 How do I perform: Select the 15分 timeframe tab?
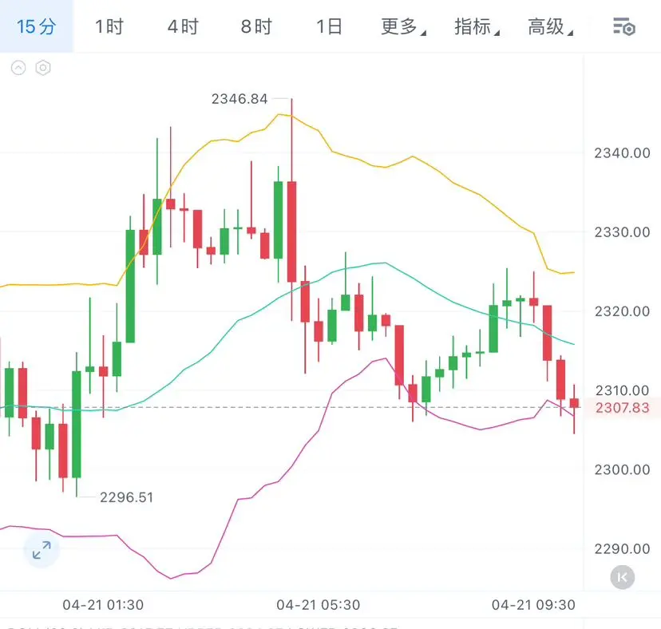point(36,26)
